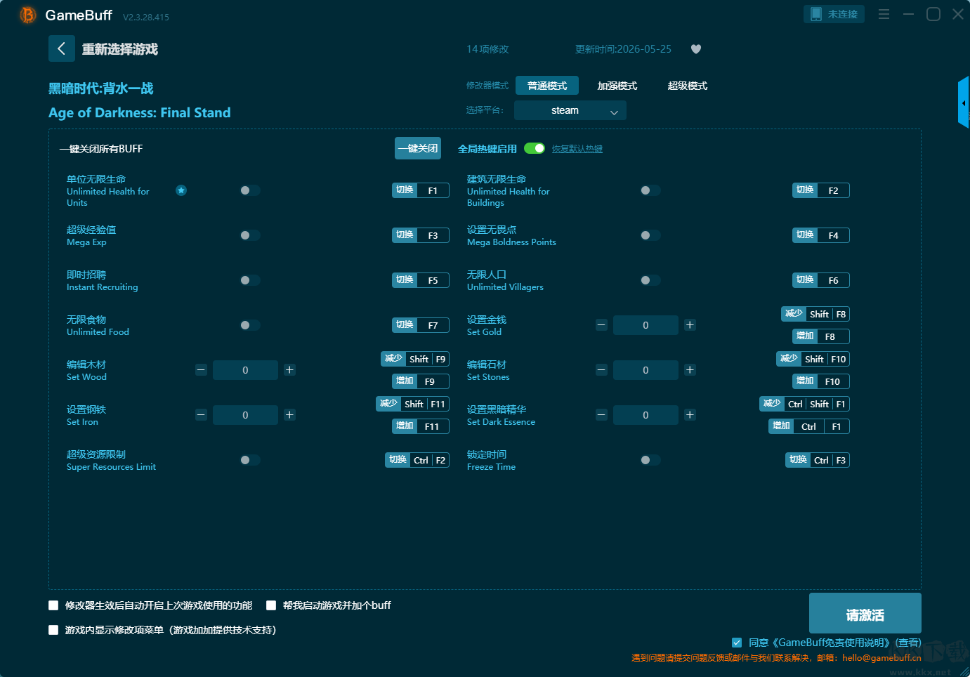Increase Set Stones value with plus

(690, 370)
